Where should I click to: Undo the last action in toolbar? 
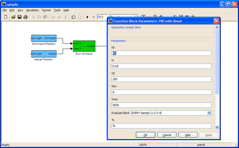click(x=73, y=17)
